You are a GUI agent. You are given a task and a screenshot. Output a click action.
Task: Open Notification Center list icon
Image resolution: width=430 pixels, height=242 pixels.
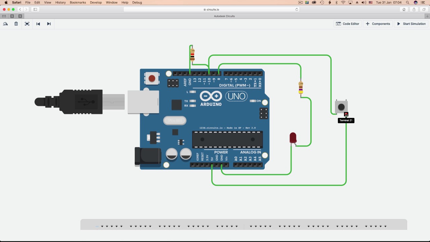click(423, 2)
